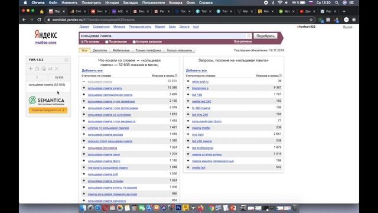Open YWA 1.8.2 settings gear
This screenshot has width=378, height=213.
(66, 60)
